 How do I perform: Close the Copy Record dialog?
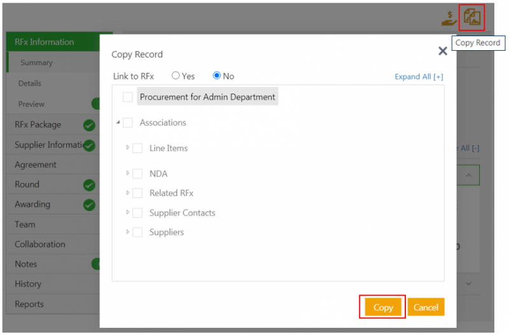(x=443, y=51)
